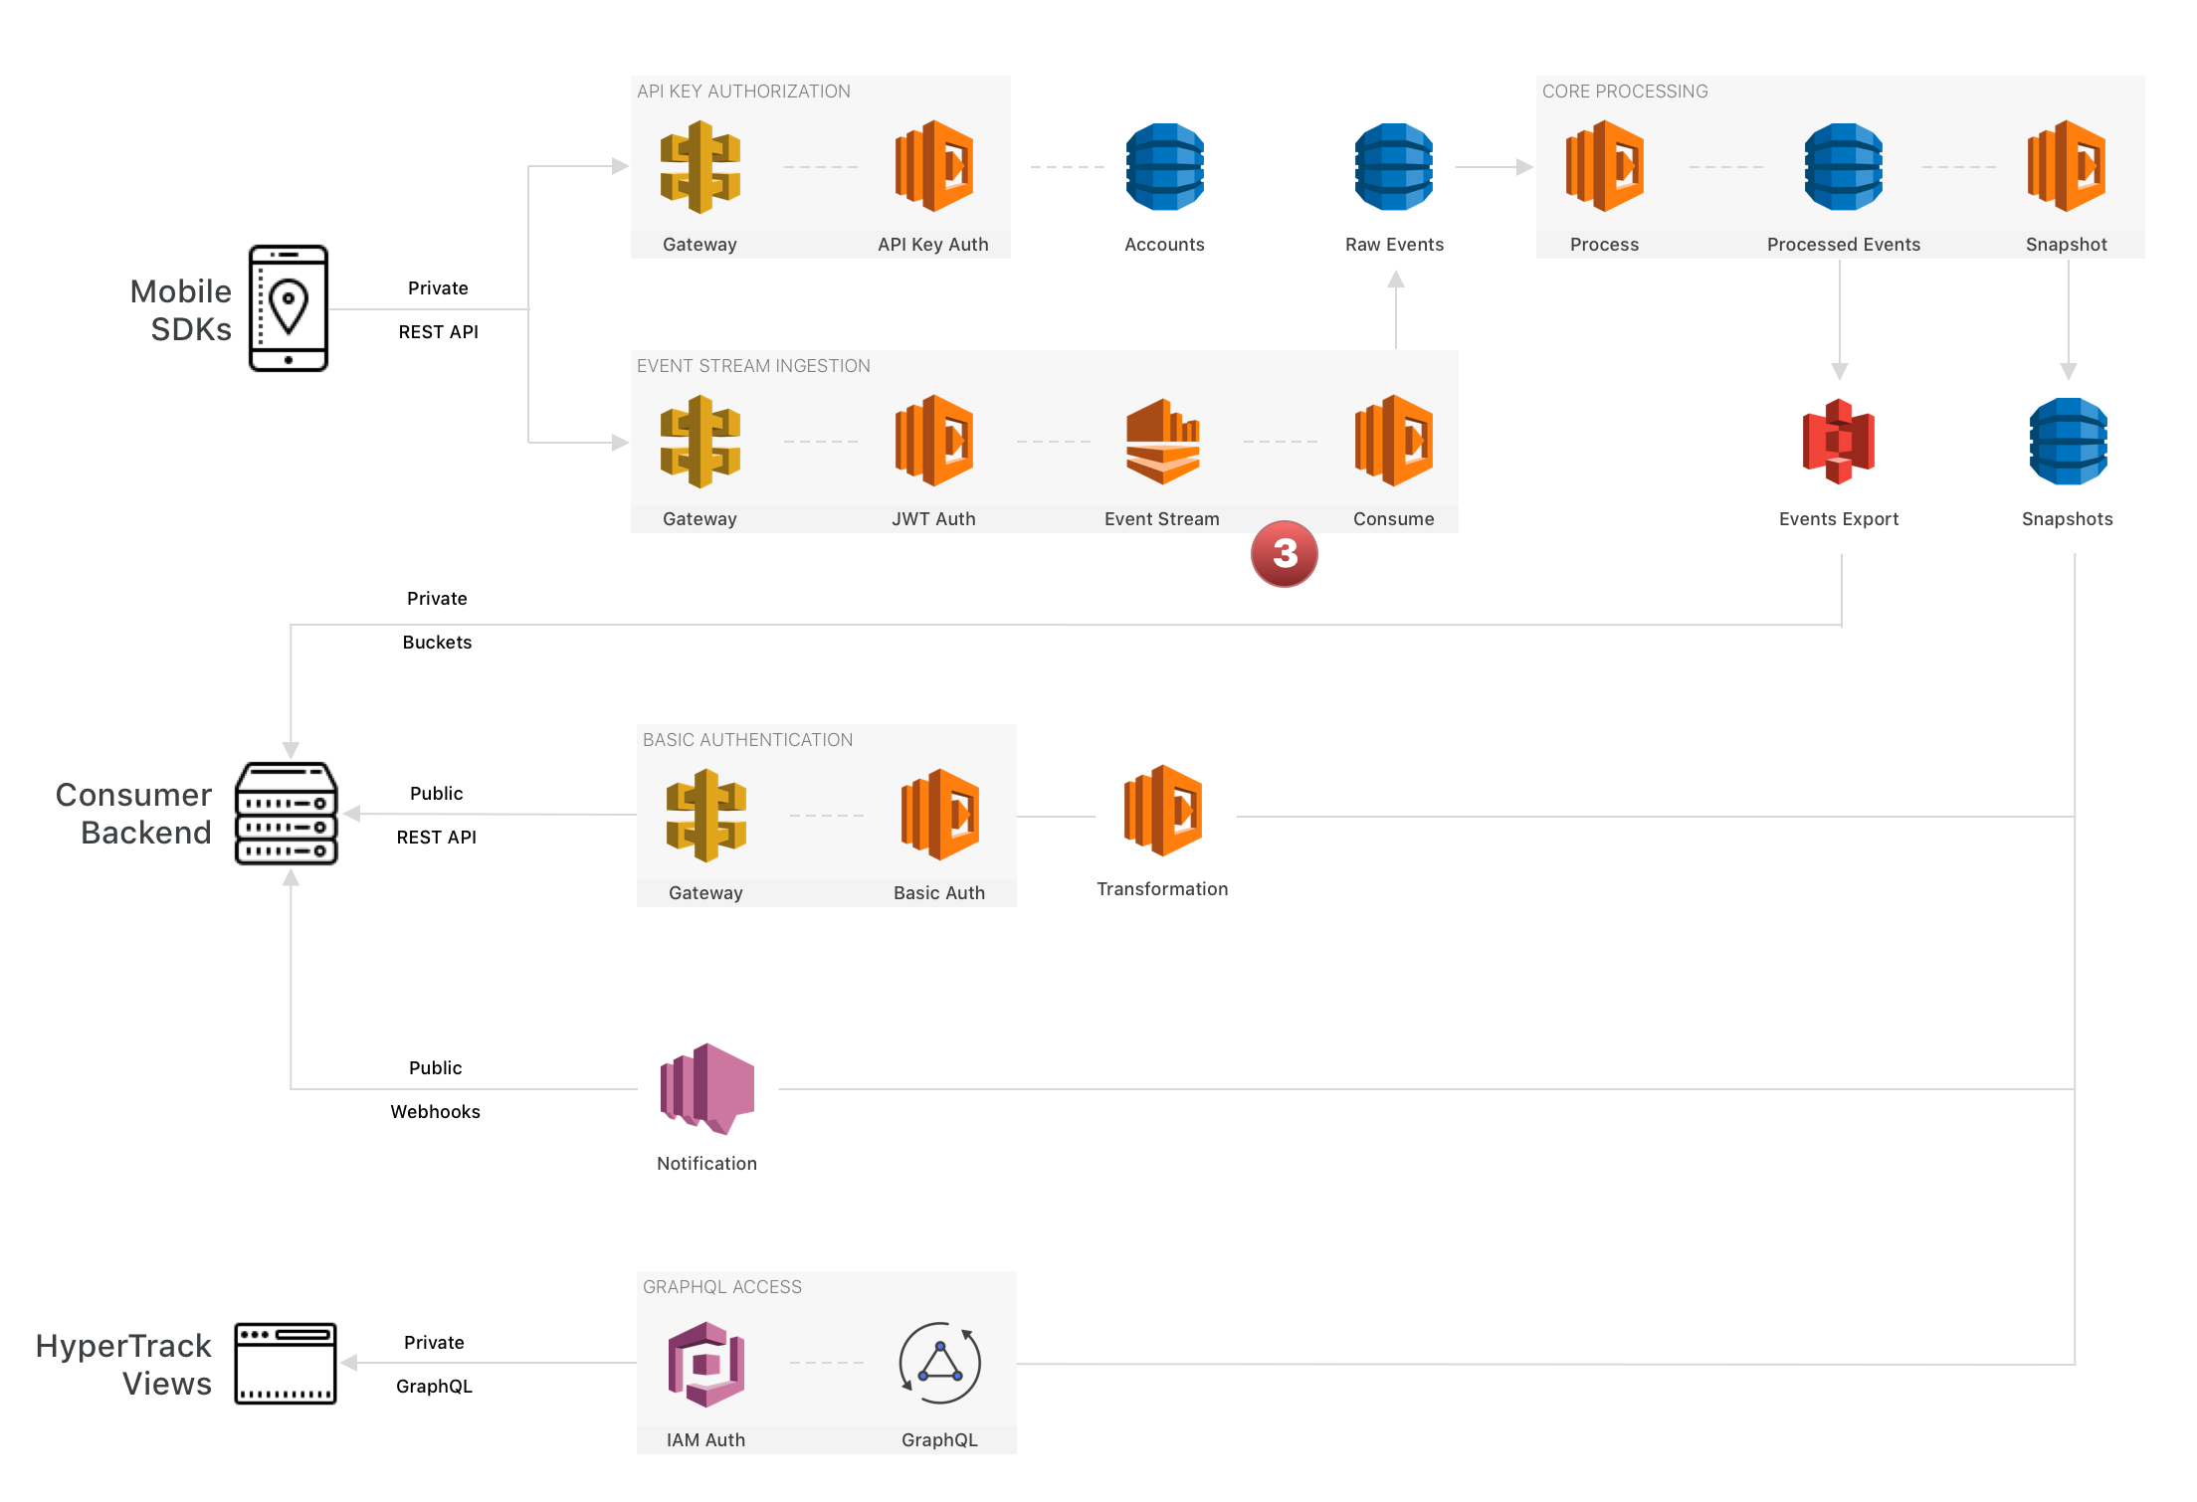Select the Processed Events database icon
2197x1502 pixels.
(1843, 167)
